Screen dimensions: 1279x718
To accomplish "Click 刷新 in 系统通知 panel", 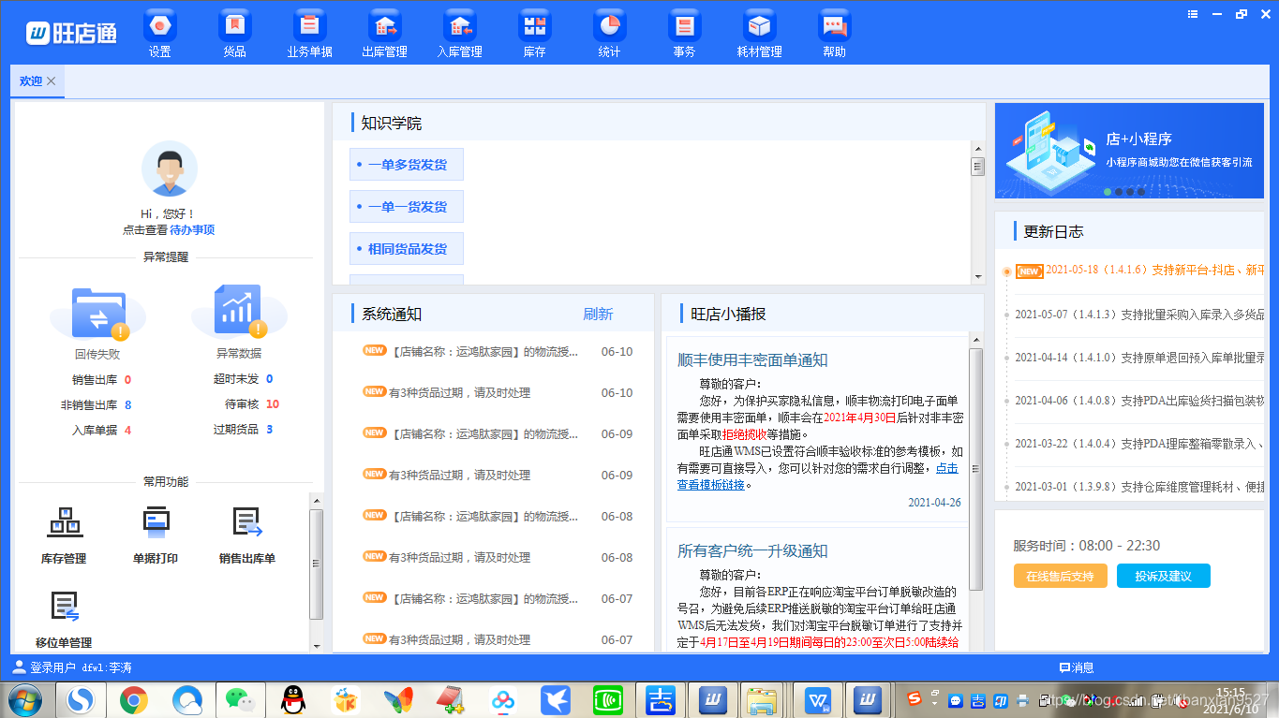I will click(598, 314).
